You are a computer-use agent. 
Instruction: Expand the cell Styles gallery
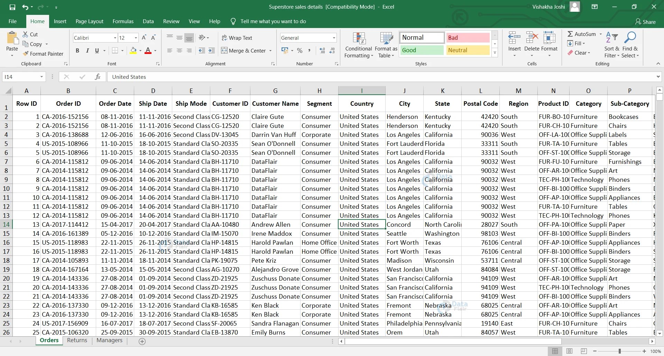coord(495,53)
